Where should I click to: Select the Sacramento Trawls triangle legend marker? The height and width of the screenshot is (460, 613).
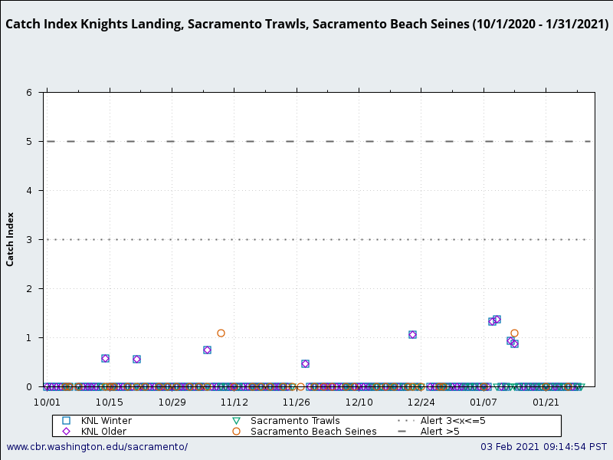coord(238,420)
